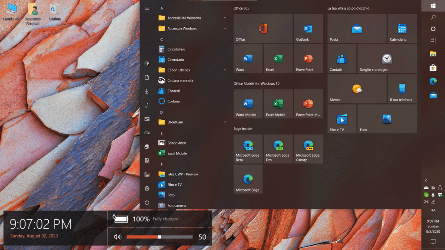Open the PowerPoint tile
Viewport: 445px width, 250px height.
(x=308, y=59)
